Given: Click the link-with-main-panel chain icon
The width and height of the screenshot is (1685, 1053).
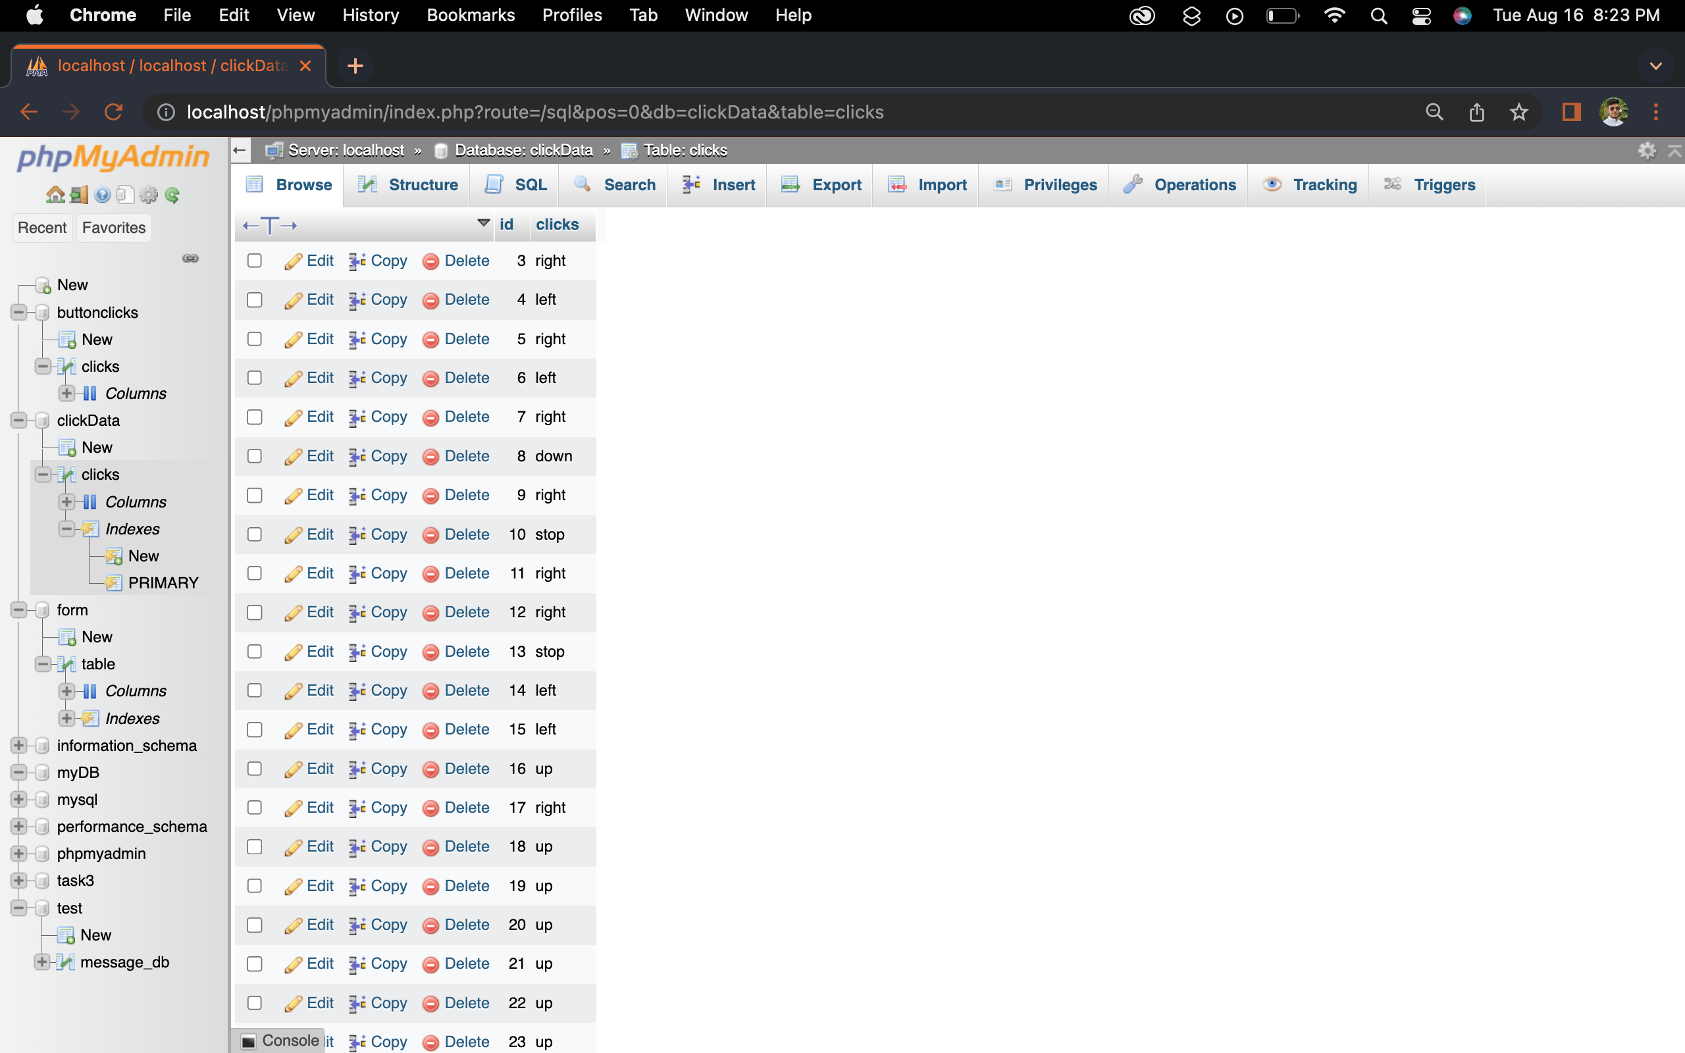Looking at the screenshot, I should pyautogui.click(x=190, y=259).
